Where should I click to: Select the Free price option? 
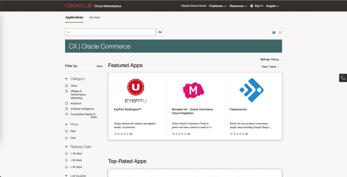point(66,138)
